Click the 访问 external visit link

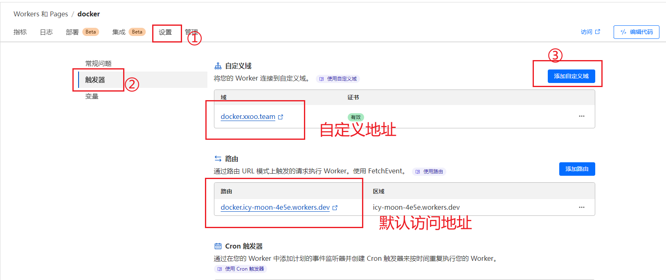(x=590, y=32)
